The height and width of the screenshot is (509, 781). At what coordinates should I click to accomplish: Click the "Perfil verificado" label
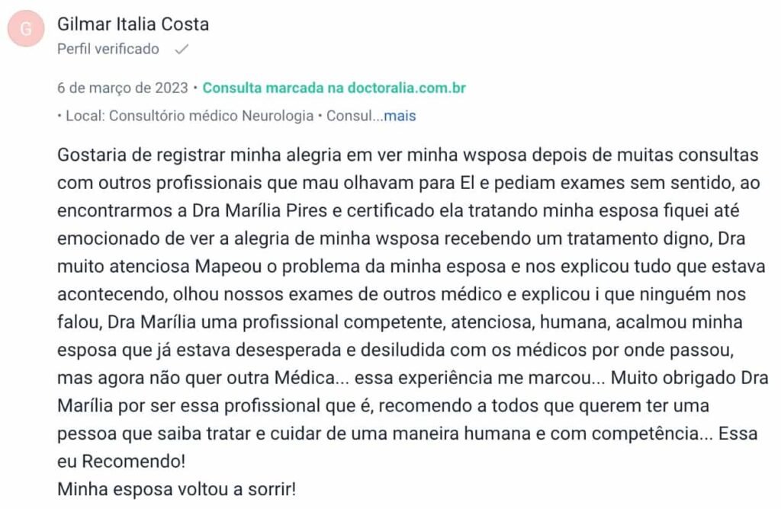pos(108,50)
